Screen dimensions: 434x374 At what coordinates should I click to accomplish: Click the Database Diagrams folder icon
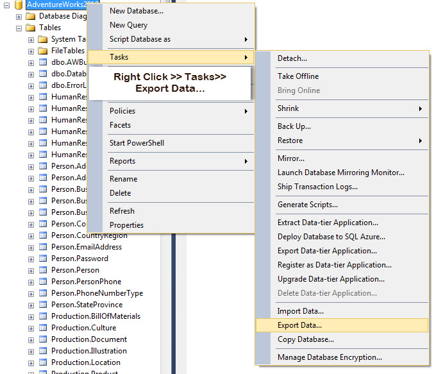(30, 16)
